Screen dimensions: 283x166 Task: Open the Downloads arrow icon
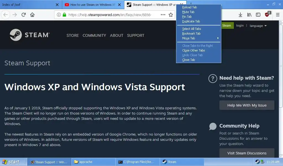point(240,15)
